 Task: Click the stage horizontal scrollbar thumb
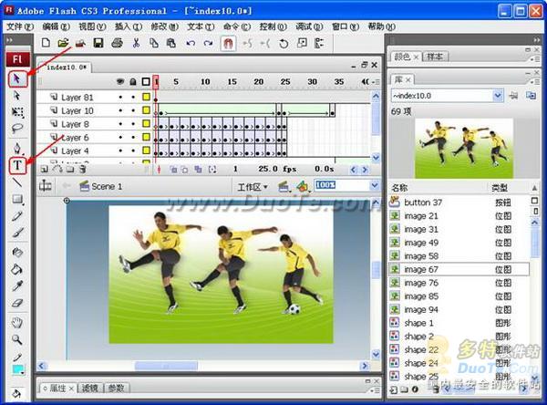tap(166, 366)
